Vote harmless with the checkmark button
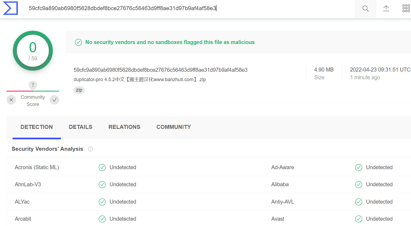This screenshot has width=411, height=226. [x=54, y=100]
